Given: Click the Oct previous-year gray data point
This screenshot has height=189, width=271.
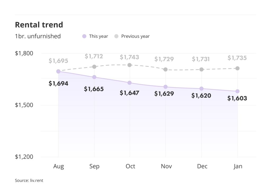Looking at the screenshot, I should pyautogui.click(x=129, y=65).
